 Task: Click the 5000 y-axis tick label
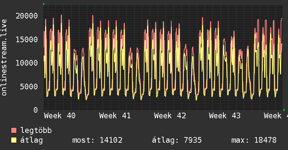29,87
